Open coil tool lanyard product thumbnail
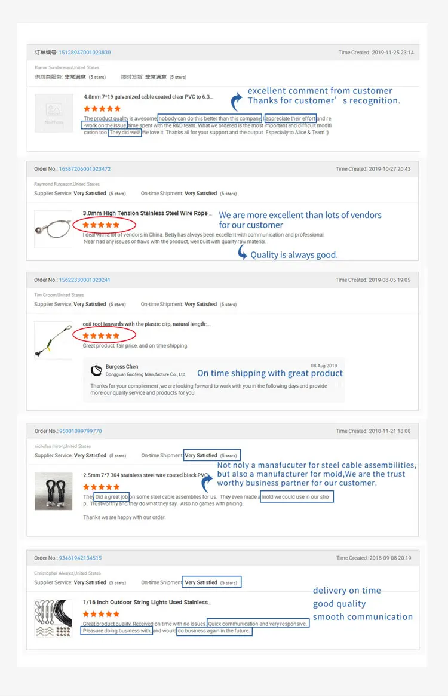448x697 pixels. (54, 340)
